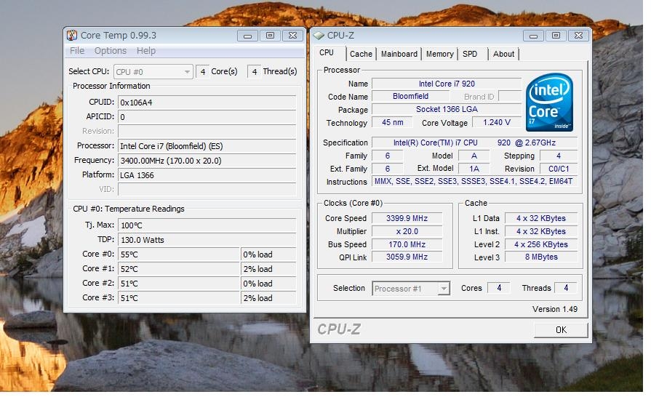Click the Ext. Model value 1A
The width and height of the screenshot is (651, 405).
(474, 169)
